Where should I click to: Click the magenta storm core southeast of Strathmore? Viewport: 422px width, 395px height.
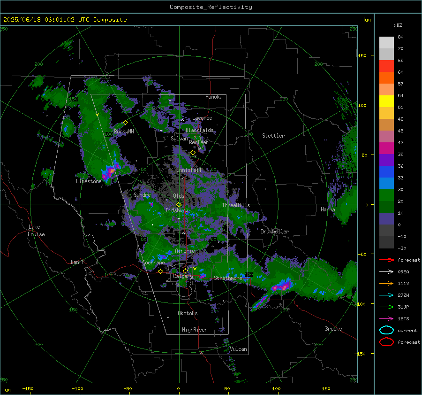tap(281, 286)
